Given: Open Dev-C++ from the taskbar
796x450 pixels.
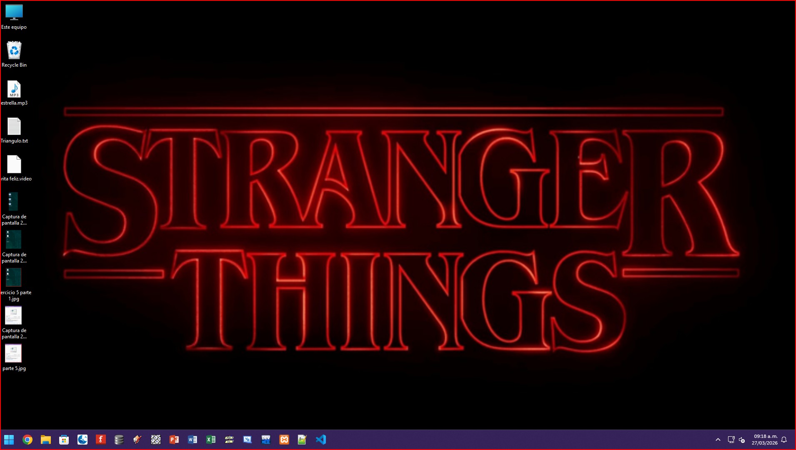Looking at the screenshot, I should (266, 440).
